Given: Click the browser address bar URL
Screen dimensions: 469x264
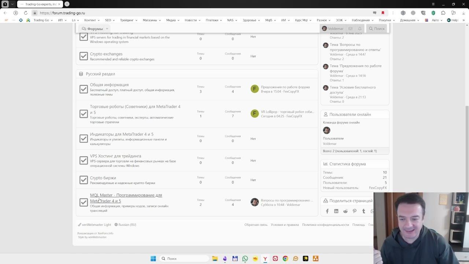Looking at the screenshot, I should (63, 13).
